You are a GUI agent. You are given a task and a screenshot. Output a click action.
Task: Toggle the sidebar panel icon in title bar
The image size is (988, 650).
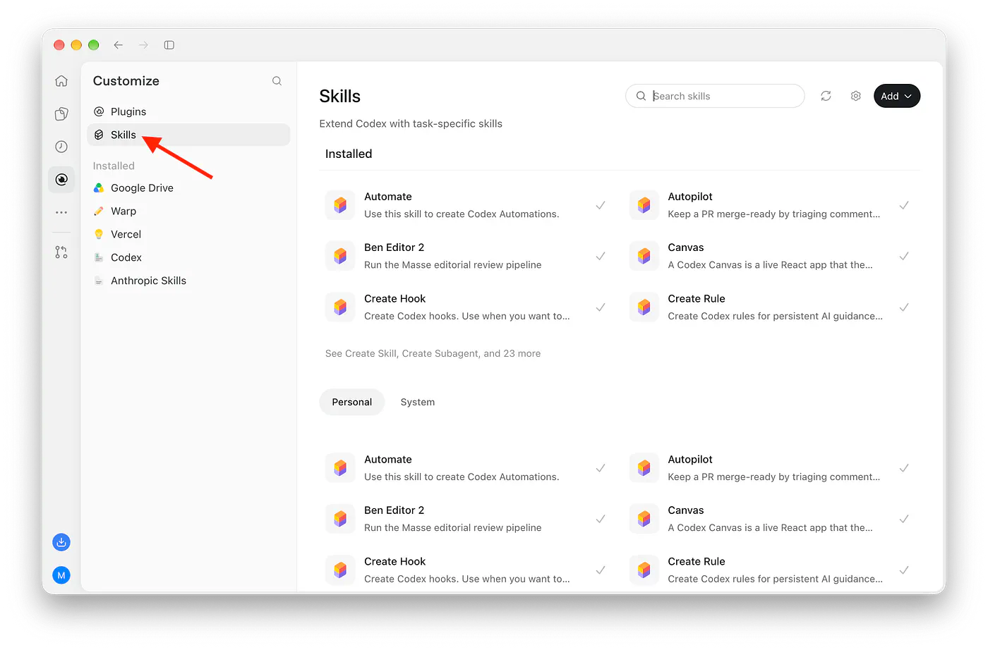click(169, 45)
